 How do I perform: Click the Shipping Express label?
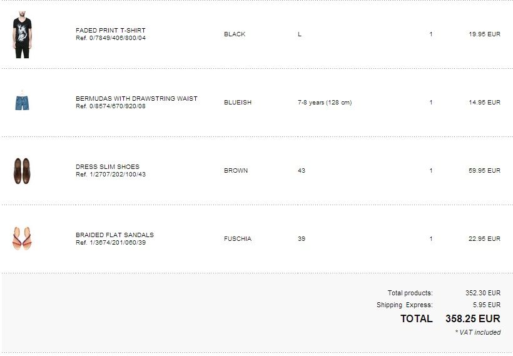tap(404, 305)
